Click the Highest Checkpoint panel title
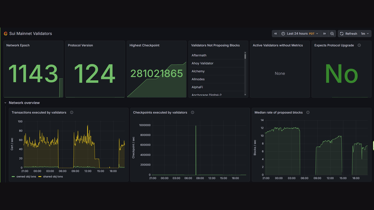This screenshot has width=374, height=210. 144,45
